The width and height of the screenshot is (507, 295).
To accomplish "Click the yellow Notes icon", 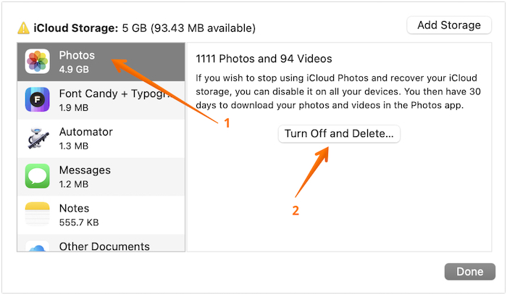I will click(x=37, y=214).
